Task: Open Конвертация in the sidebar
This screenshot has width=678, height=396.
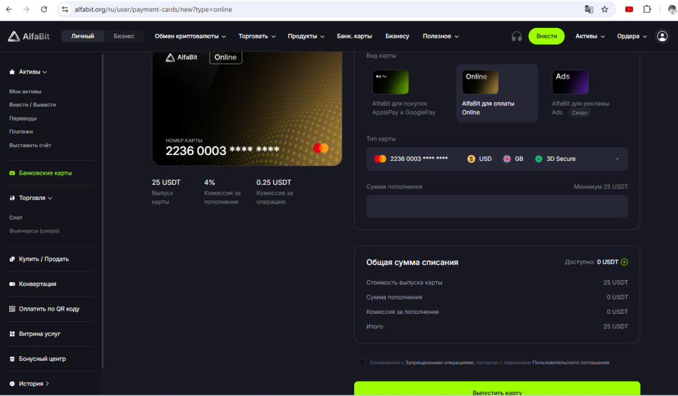Action: click(37, 284)
